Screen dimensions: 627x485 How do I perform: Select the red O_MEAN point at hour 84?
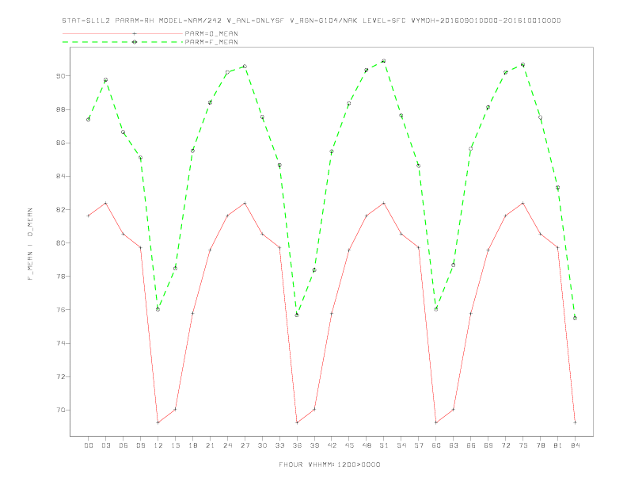pyautogui.click(x=575, y=422)
